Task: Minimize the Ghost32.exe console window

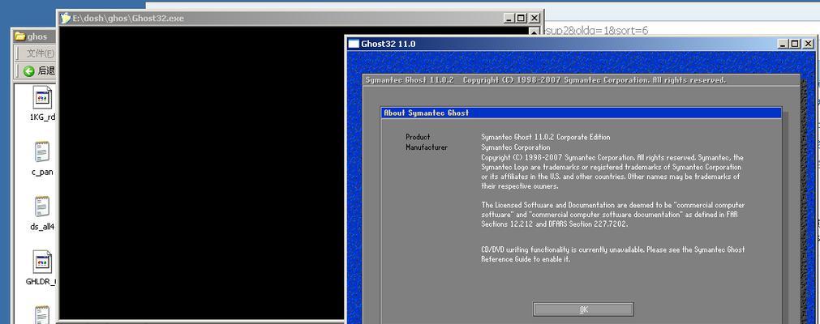Action: (x=509, y=19)
